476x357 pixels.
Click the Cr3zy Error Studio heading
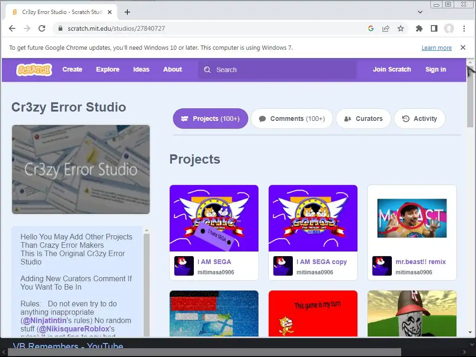(69, 107)
